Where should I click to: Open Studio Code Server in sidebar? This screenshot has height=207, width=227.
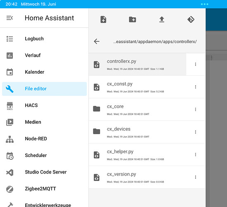click(x=44, y=172)
